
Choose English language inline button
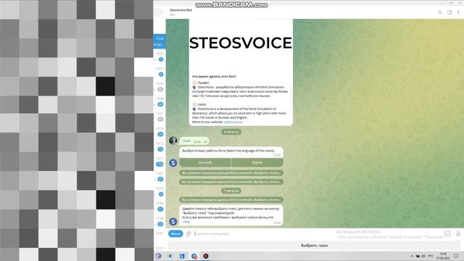point(257,162)
